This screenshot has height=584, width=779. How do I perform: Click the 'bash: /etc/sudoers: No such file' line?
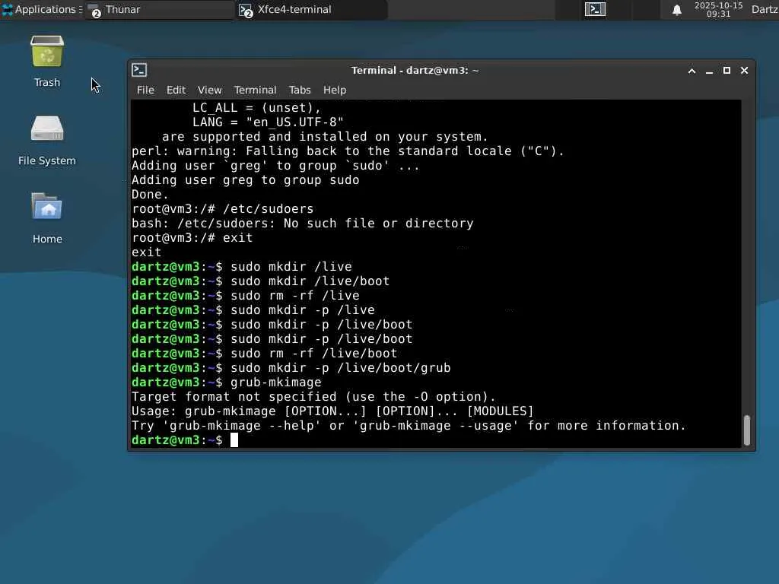pyautogui.click(x=303, y=224)
